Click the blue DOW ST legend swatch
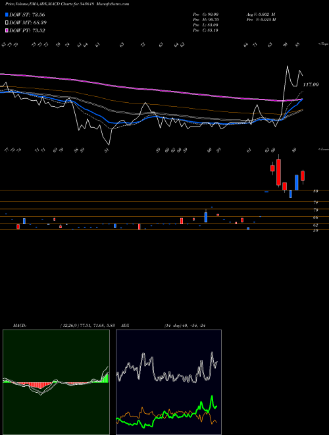The height and width of the screenshot is (435, 329). point(7,14)
